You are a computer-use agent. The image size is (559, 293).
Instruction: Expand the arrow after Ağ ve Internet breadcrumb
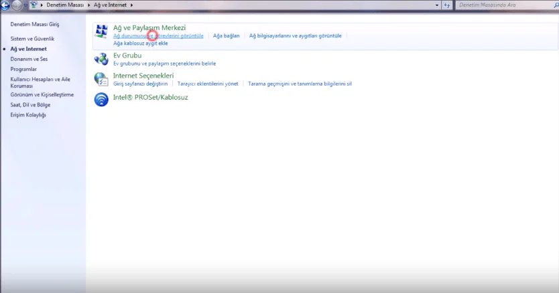pyautogui.click(x=131, y=5)
